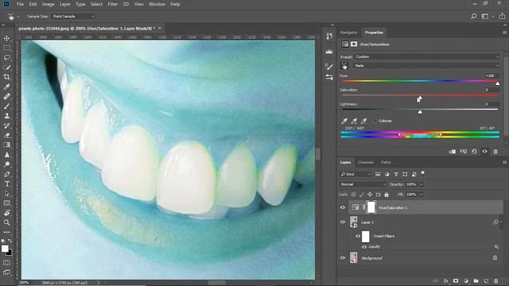Screen dimensions: 509x286
Task: Delete the adjustment layer from Properties panel
Action: coord(495,152)
